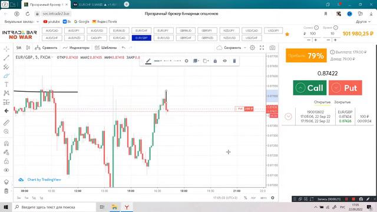Undo the last chart action

point(124,48)
